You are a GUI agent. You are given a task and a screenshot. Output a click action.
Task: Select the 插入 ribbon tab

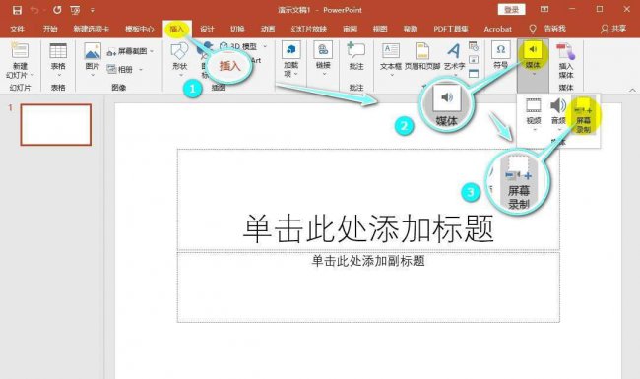(x=176, y=29)
